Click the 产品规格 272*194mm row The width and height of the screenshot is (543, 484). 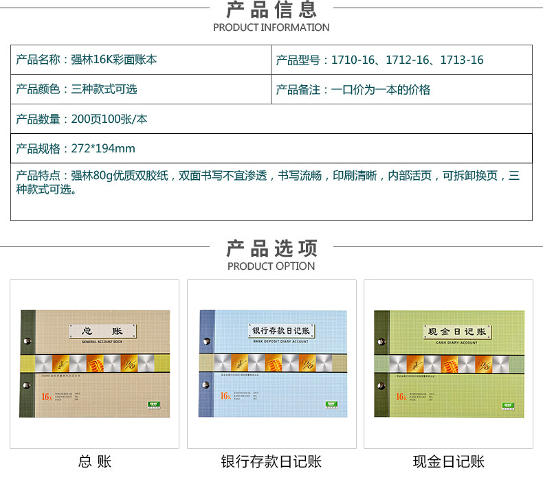pos(271,148)
